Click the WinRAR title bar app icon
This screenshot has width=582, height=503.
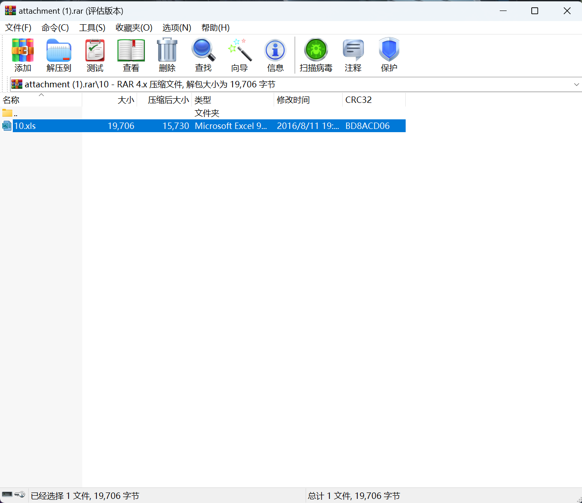pyautogui.click(x=10, y=11)
